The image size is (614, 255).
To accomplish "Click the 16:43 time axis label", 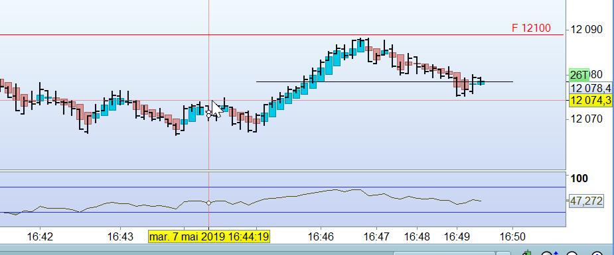I will pyautogui.click(x=120, y=236).
